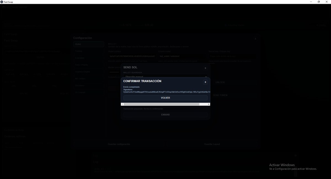
Task: Click the Wallet pública address field
Action: click(132, 56)
